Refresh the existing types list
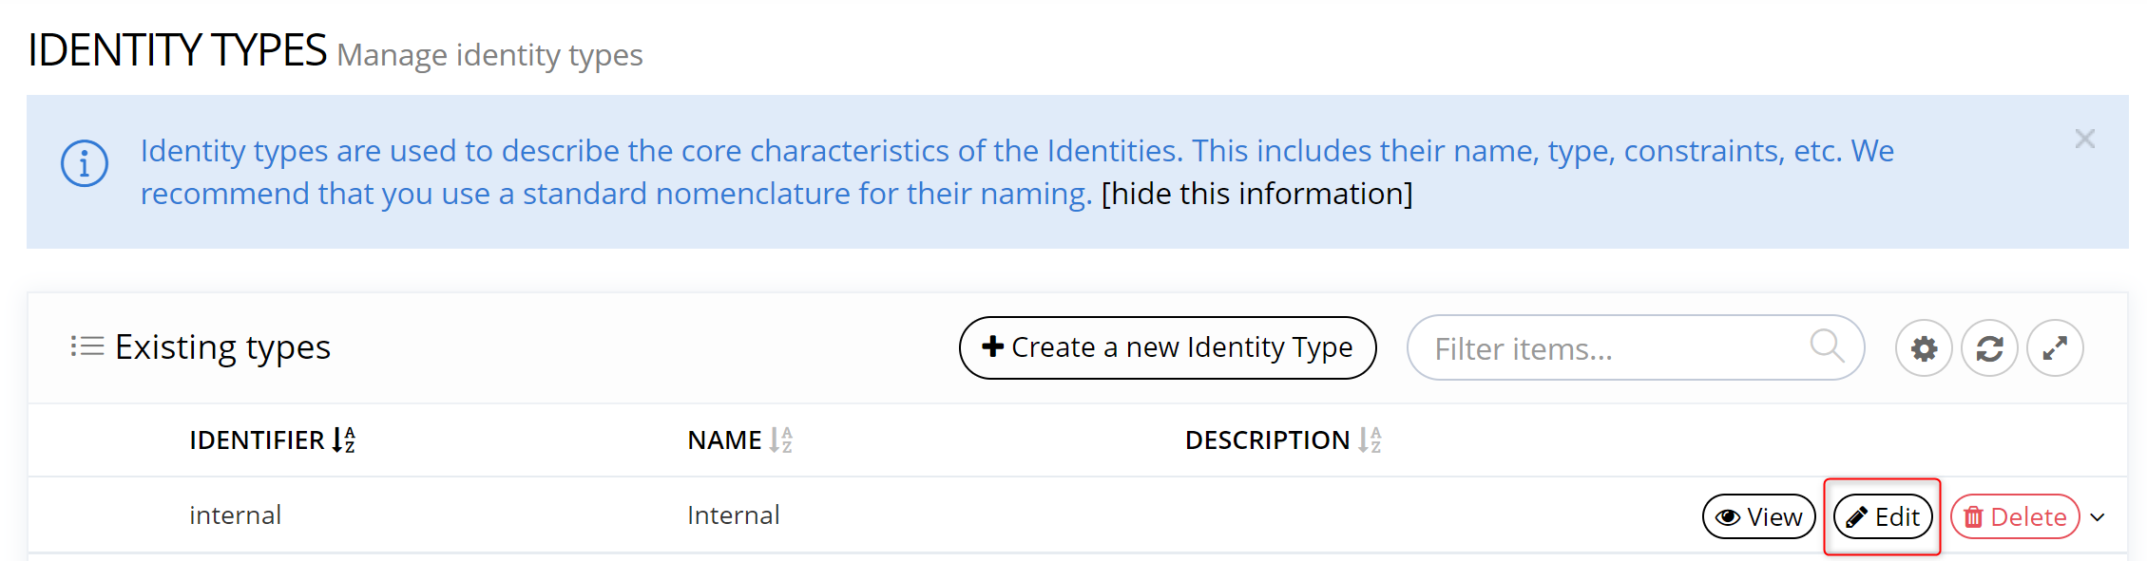The width and height of the screenshot is (2147, 561). point(1989,348)
